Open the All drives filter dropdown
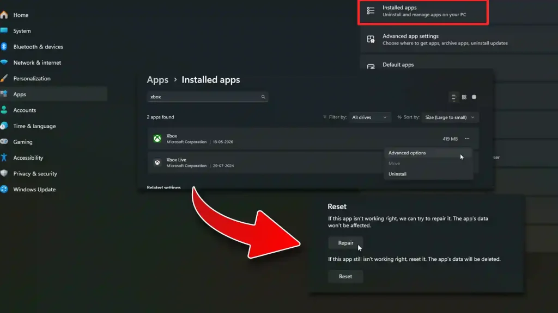558x313 pixels. 369,117
